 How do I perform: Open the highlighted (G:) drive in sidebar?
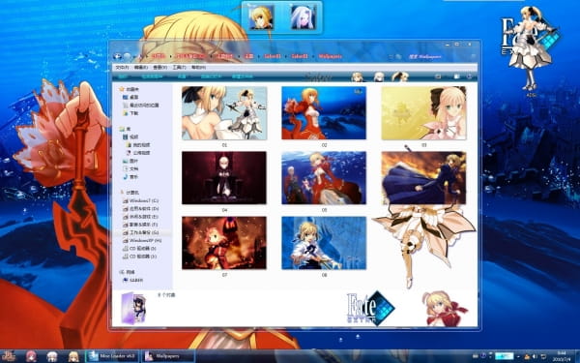(x=140, y=232)
